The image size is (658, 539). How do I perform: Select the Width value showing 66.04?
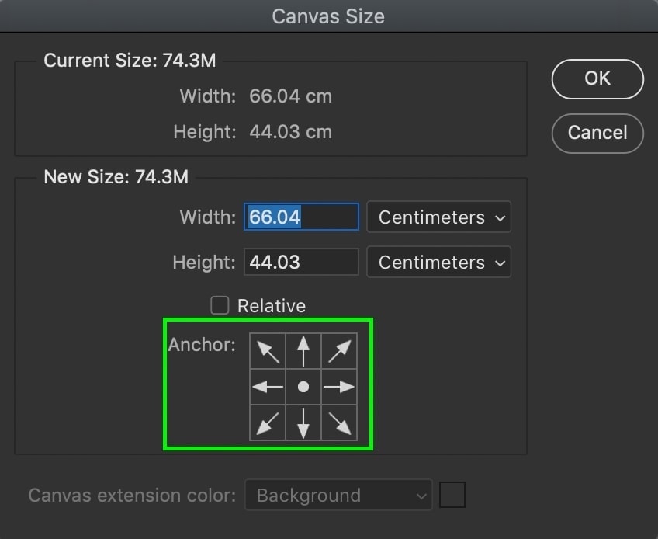(301, 217)
